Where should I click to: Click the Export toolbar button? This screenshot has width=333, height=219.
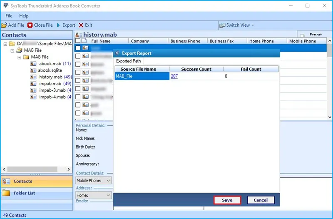point(66,25)
